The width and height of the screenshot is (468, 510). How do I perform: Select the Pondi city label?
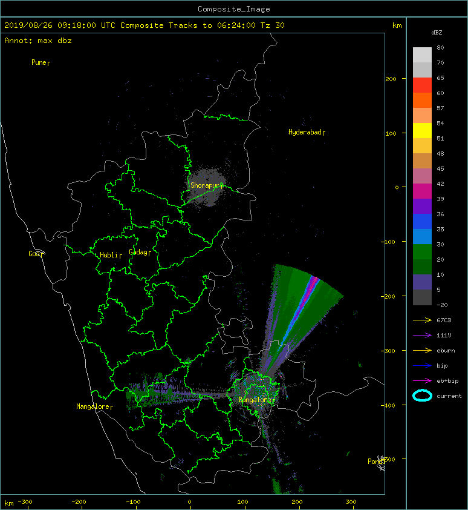pyautogui.click(x=376, y=462)
